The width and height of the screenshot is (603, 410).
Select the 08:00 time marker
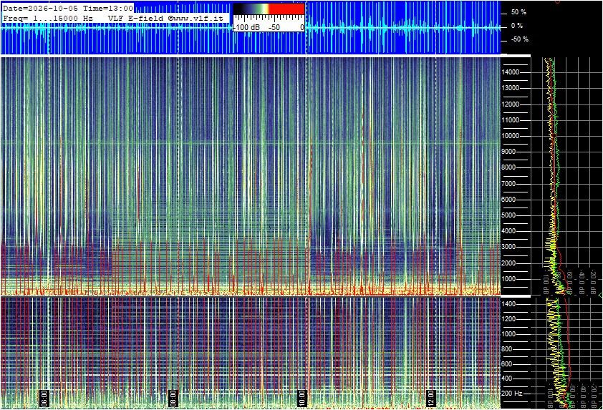coord(173,398)
